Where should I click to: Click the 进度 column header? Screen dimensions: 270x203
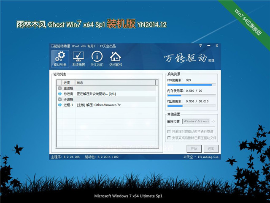[68, 83]
